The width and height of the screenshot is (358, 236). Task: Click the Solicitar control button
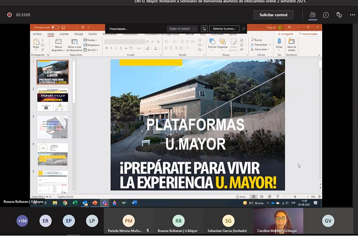(273, 15)
